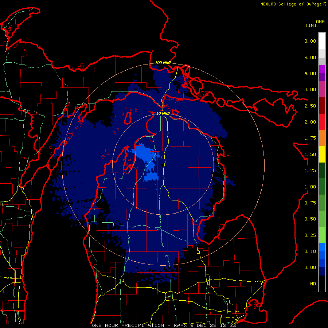Click the ND legend label
Viewport: 328px width, 328px height.
313,284
